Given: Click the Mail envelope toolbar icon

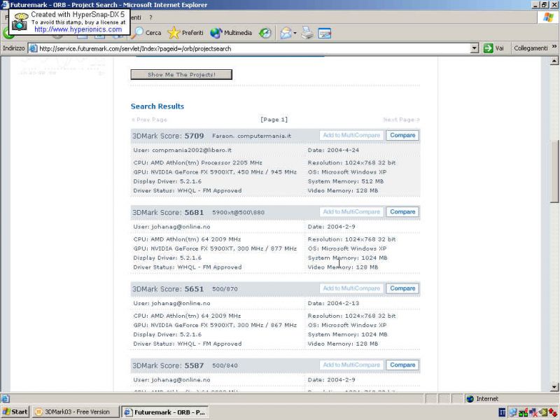Looking at the screenshot, I should tap(286, 33).
